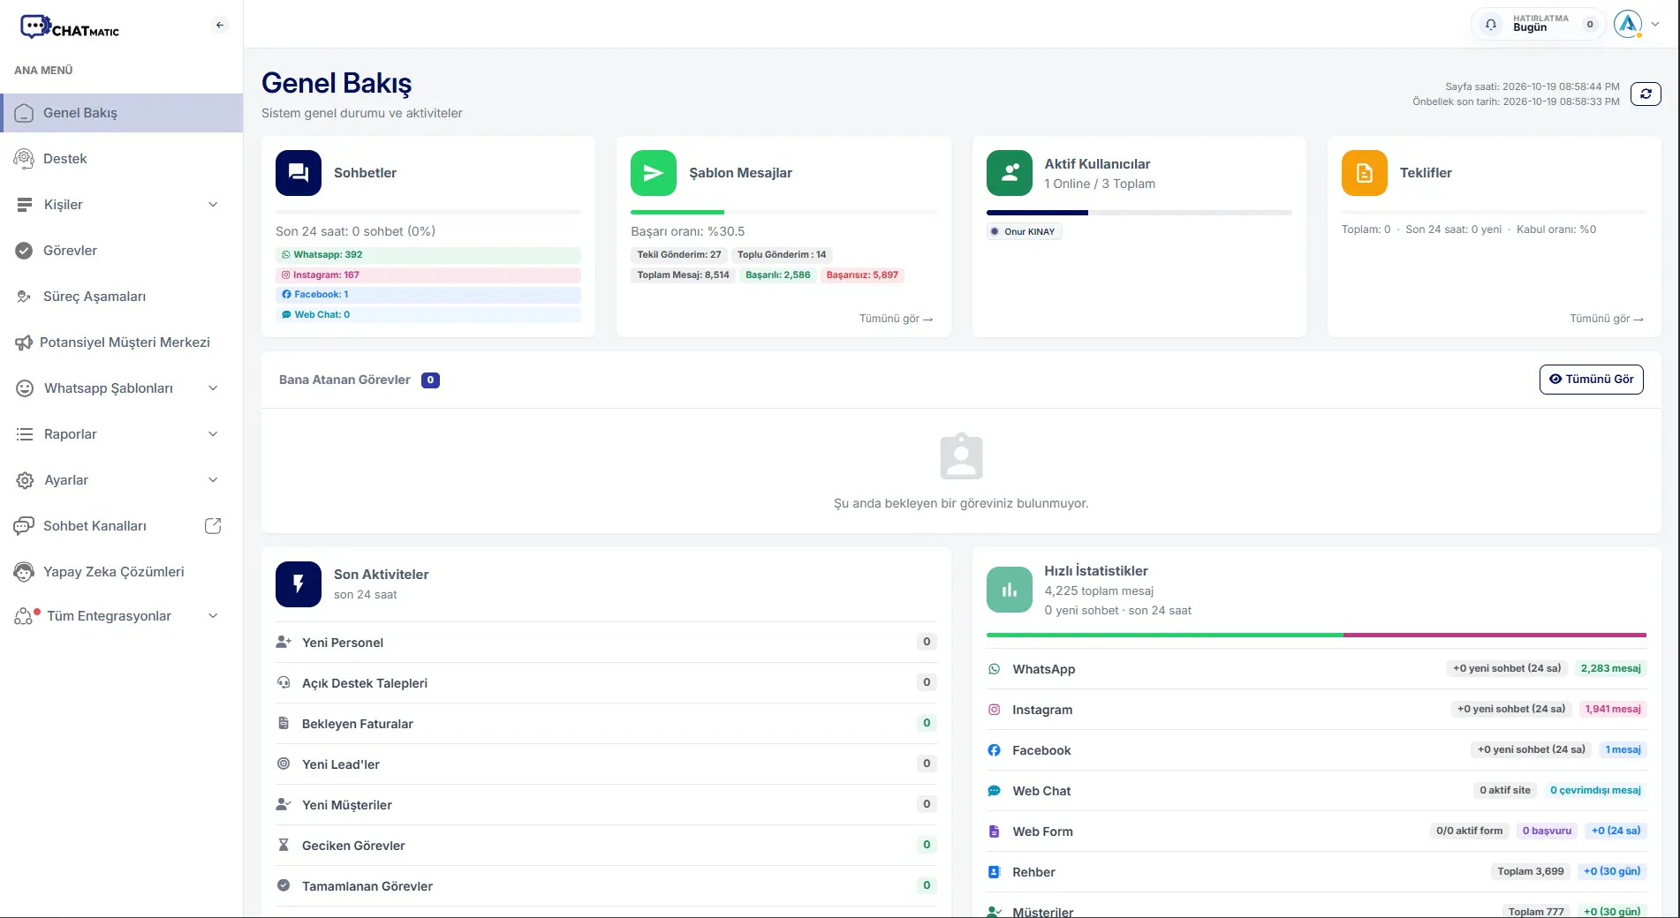Click the Facebook icon in quick stats
The image size is (1680, 918).
coord(995,750)
